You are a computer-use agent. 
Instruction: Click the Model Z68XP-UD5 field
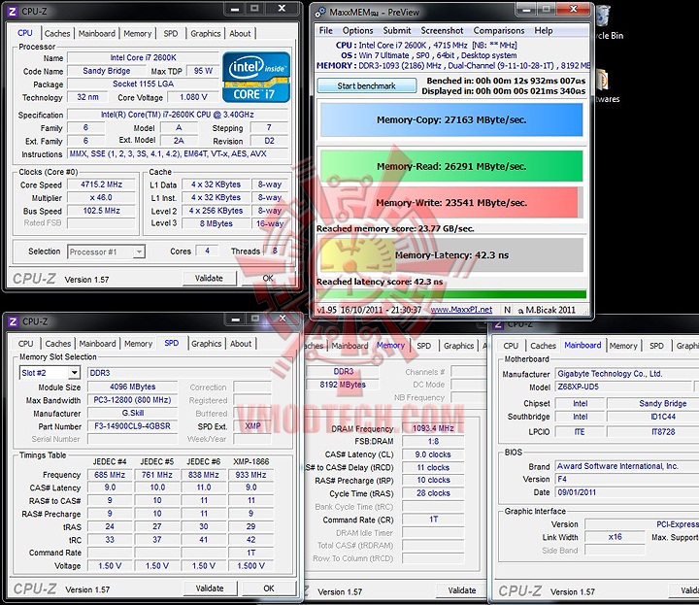tap(623, 387)
